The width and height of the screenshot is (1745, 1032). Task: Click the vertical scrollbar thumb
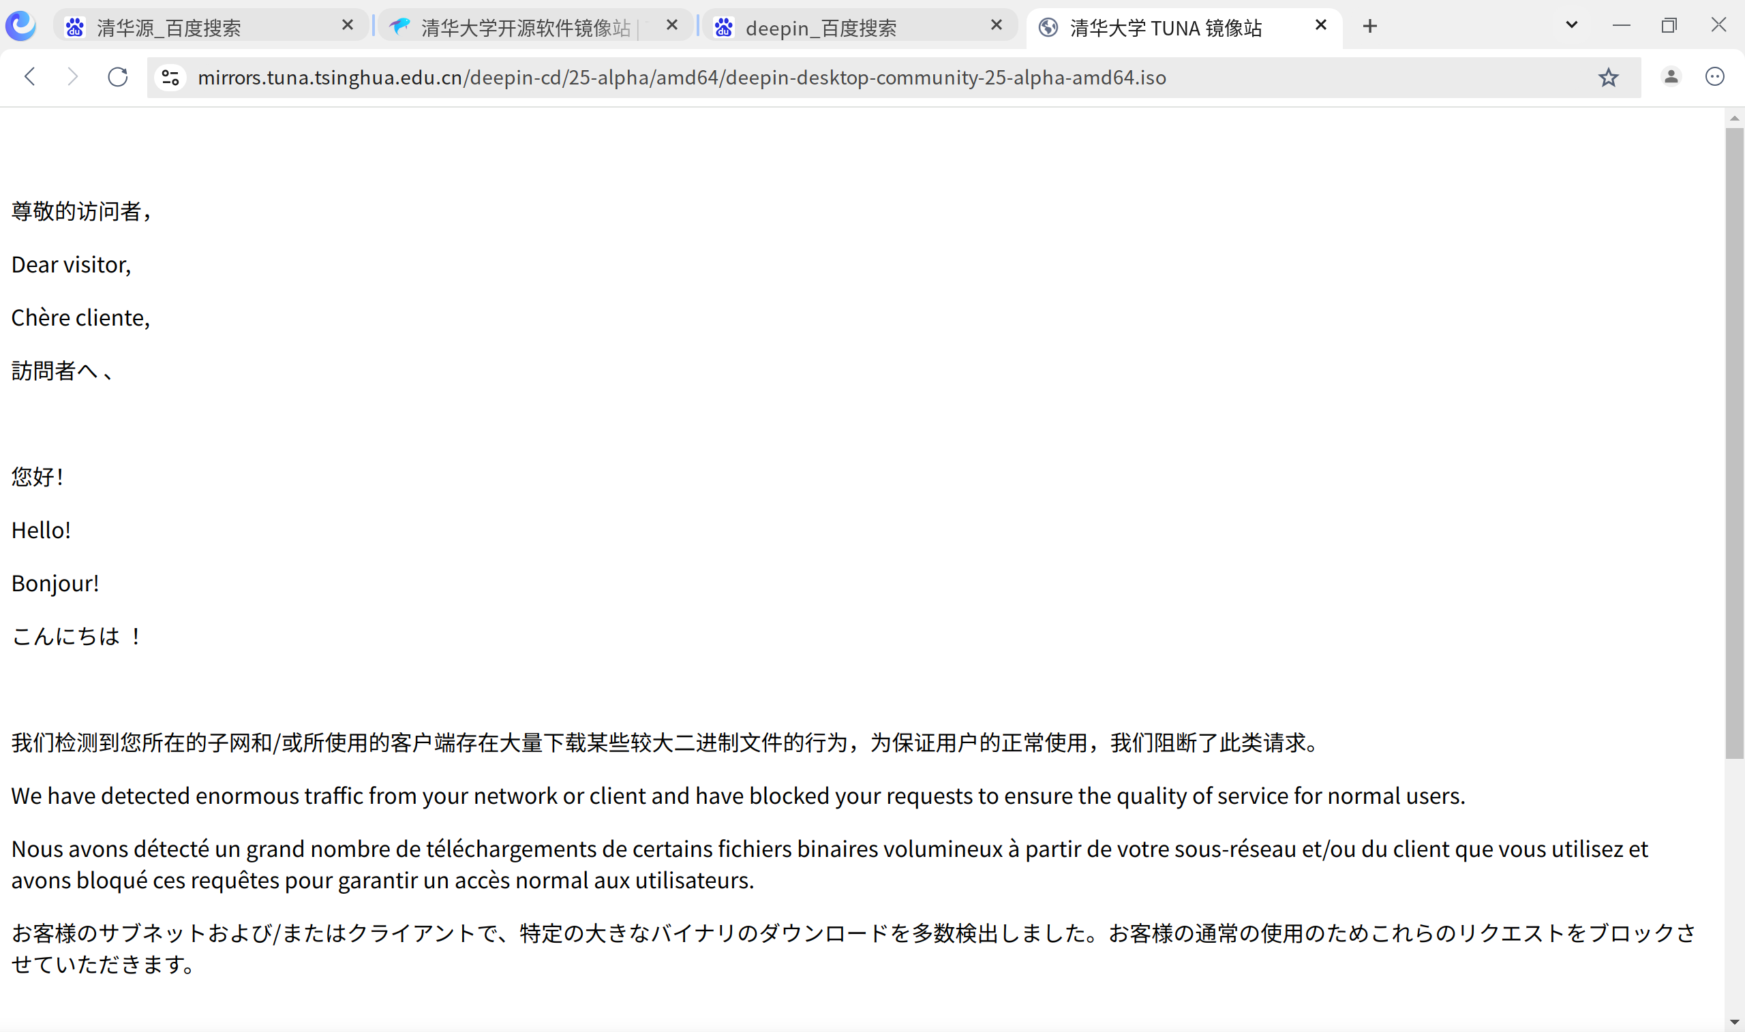point(1734,442)
